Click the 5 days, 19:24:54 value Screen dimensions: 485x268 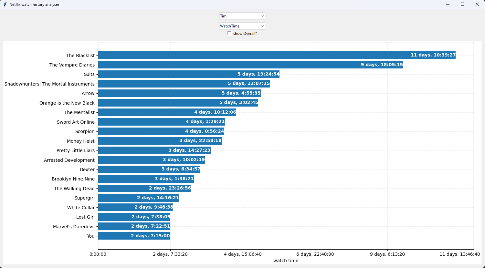[258, 74]
